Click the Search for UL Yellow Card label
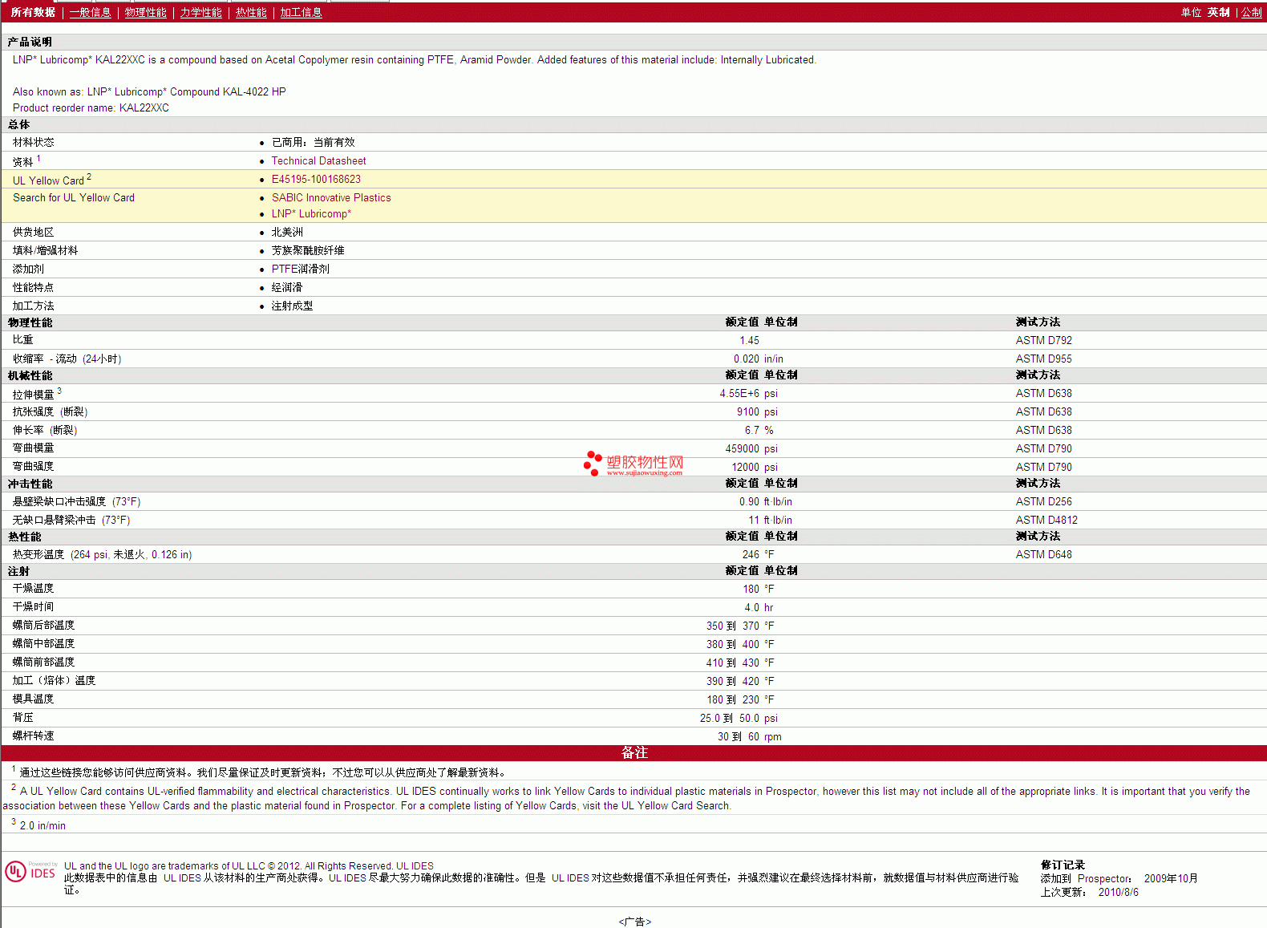1267x928 pixels. click(74, 198)
